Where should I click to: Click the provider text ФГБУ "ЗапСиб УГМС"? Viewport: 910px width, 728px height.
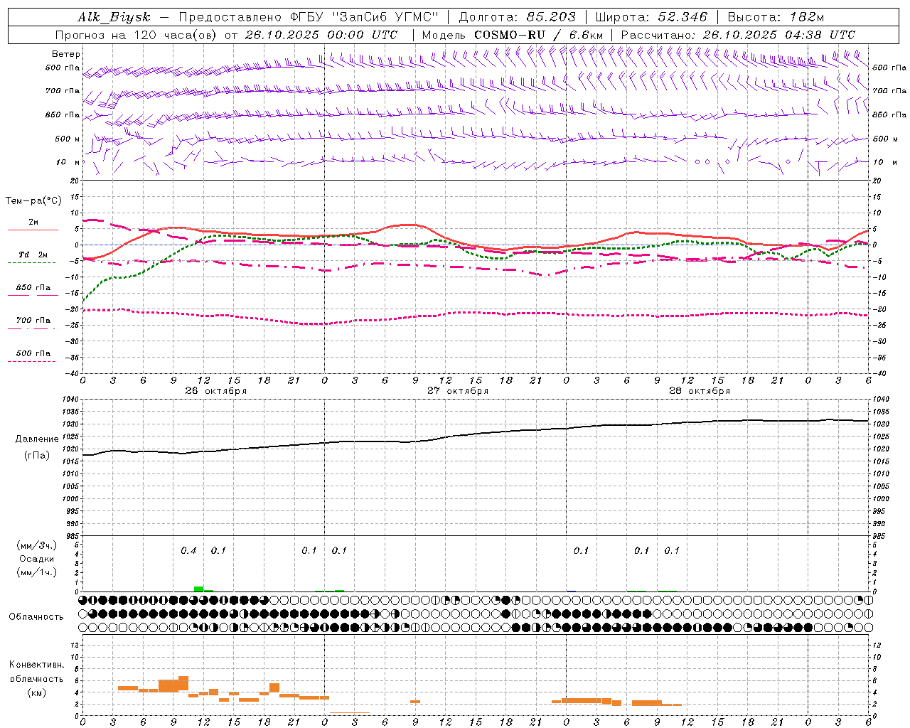[x=365, y=17]
